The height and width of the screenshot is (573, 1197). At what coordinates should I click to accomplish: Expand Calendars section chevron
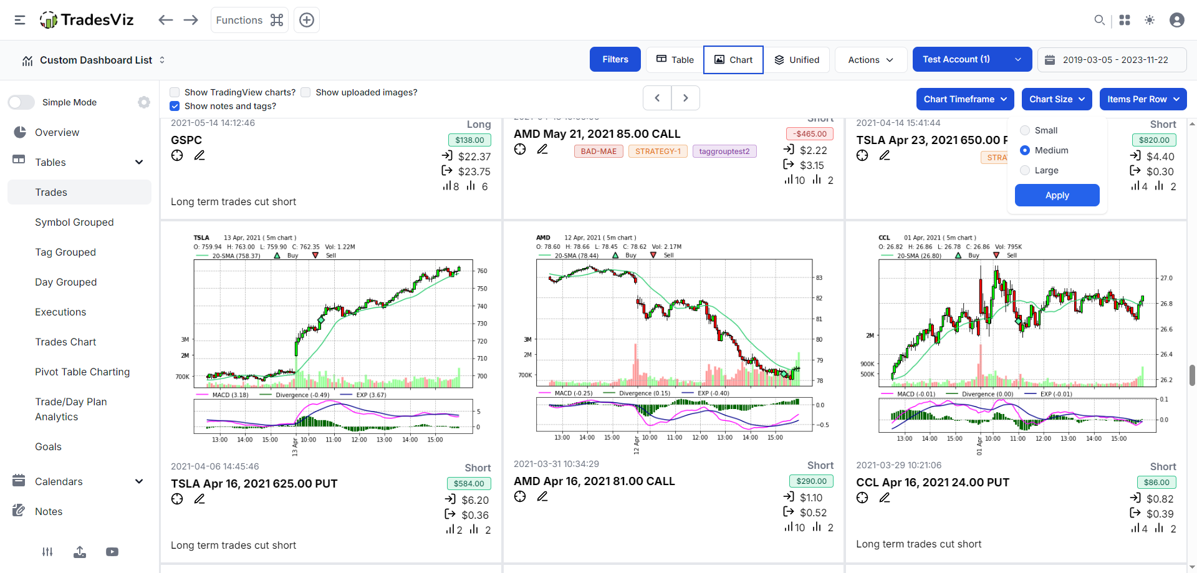click(x=139, y=481)
